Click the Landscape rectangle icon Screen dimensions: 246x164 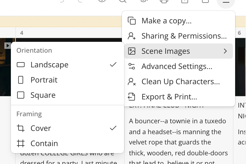point(21,65)
